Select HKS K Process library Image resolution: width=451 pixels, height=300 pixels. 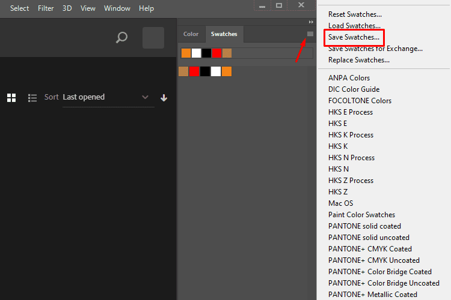coord(351,135)
